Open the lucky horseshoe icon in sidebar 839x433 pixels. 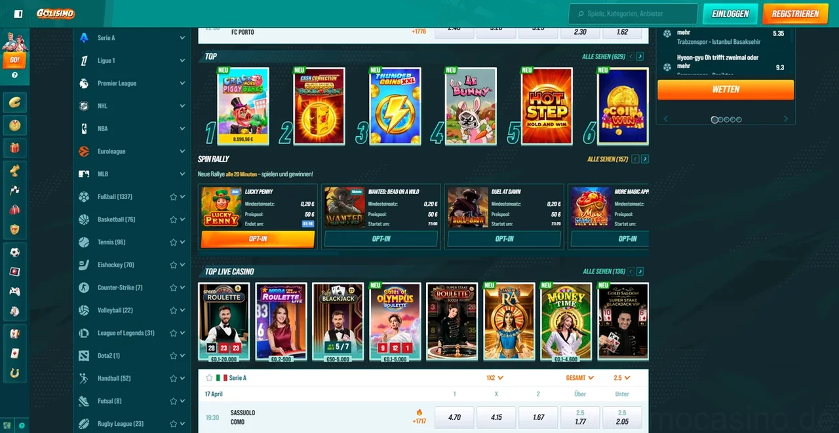tap(14, 373)
